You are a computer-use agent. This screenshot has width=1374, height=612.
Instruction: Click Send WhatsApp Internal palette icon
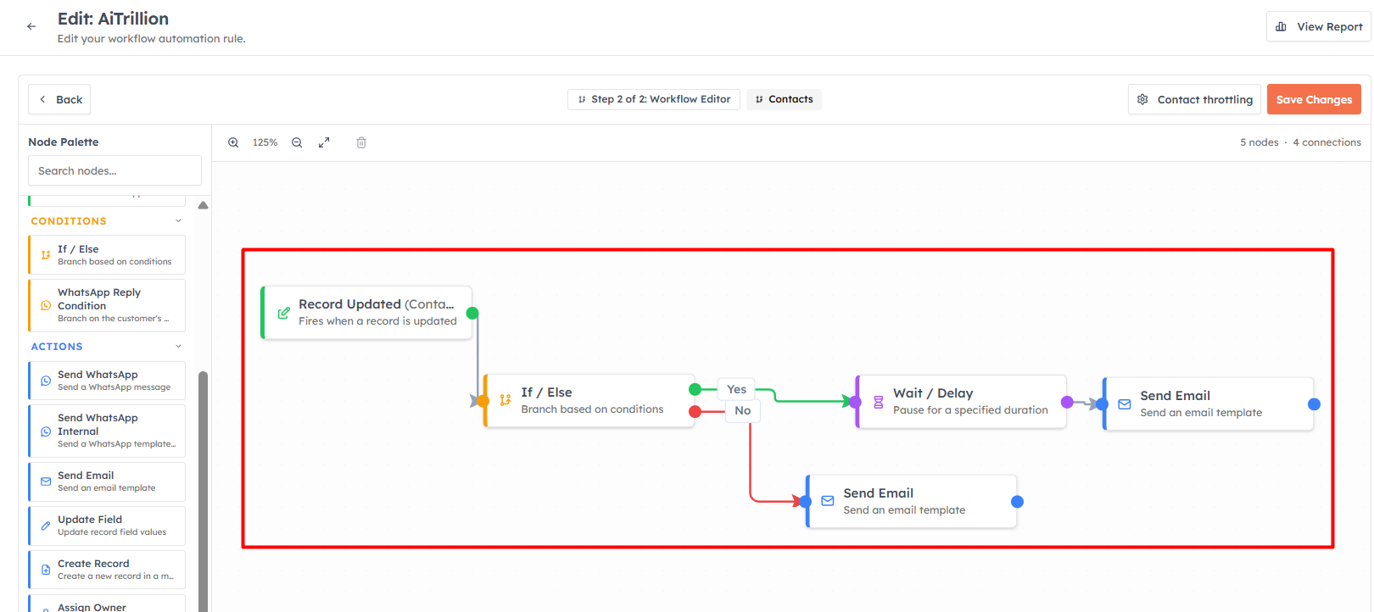click(x=46, y=431)
